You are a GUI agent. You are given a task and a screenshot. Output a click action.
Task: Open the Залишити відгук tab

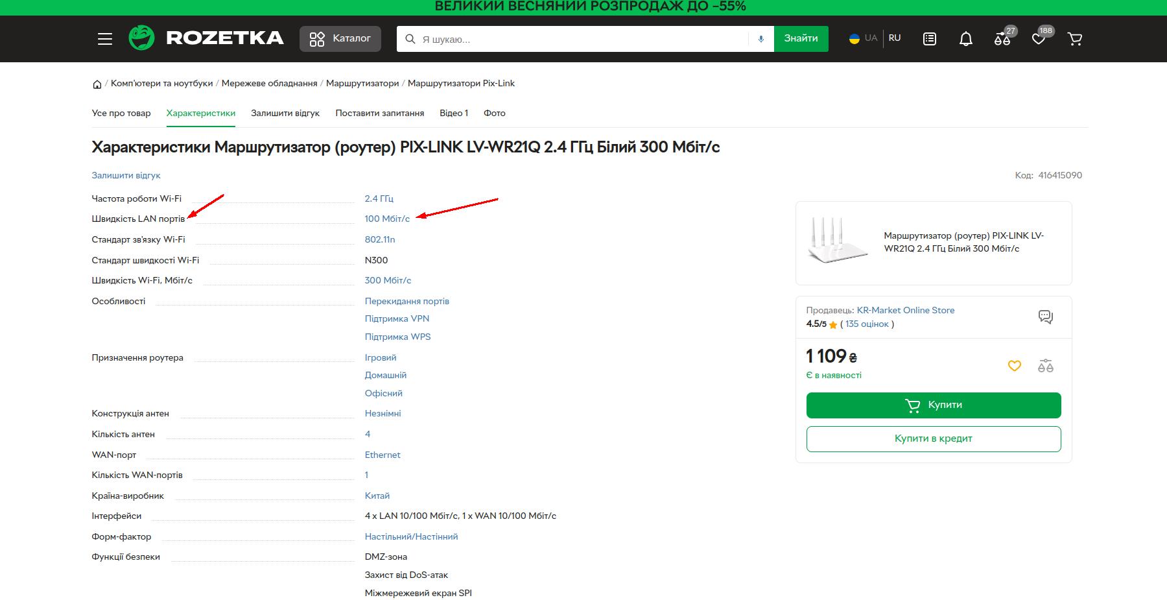pos(285,114)
